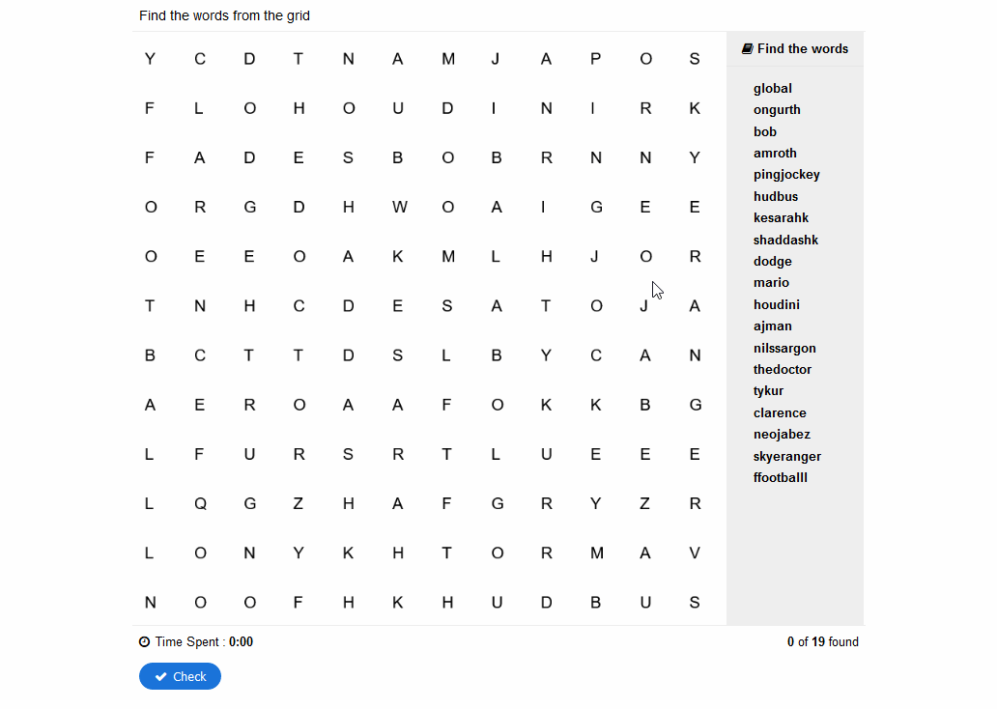Select 'skyeranger' in the word list
Image resolution: width=997 pixels, height=709 pixels.
[787, 457]
